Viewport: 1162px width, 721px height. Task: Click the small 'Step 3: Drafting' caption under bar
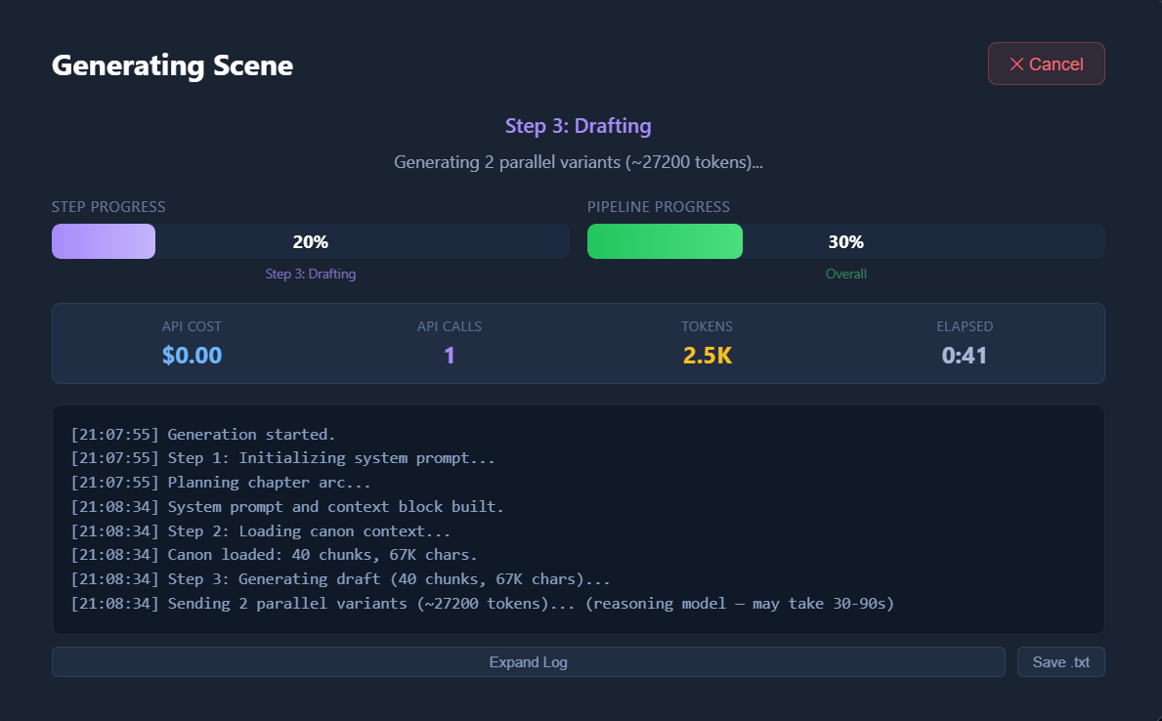(311, 274)
